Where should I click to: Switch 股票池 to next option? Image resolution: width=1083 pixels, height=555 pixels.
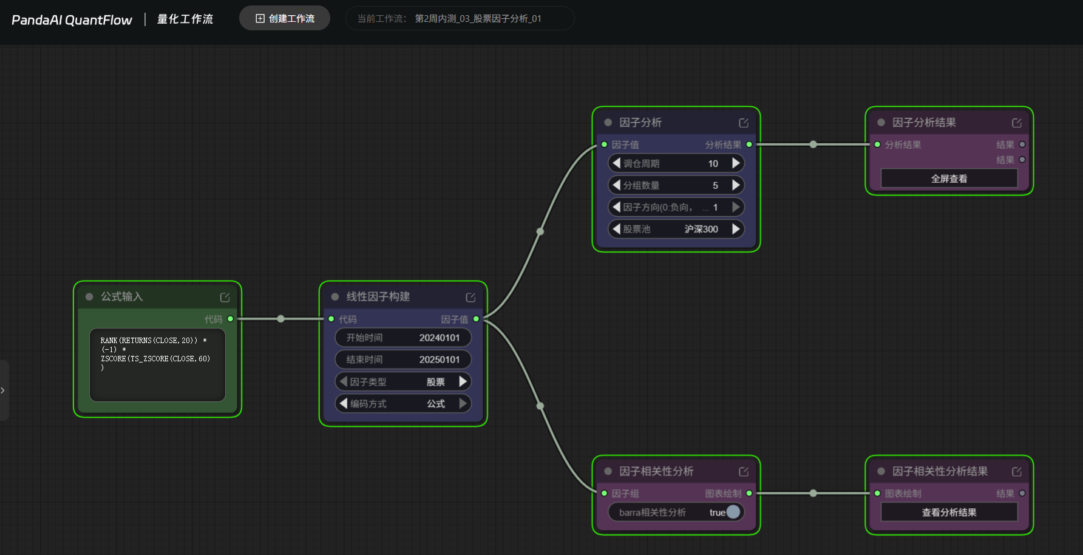pos(736,229)
